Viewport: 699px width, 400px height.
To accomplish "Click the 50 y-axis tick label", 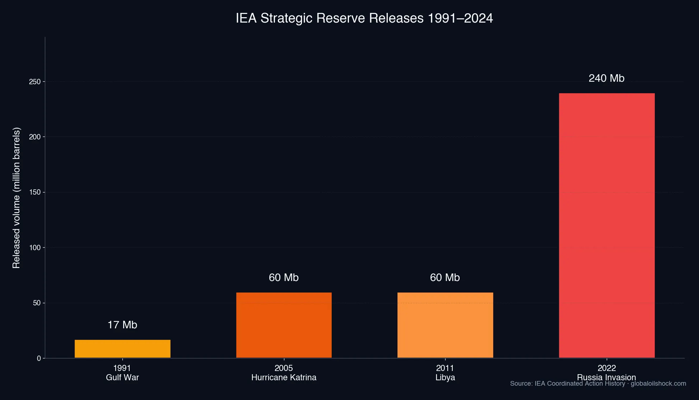I will point(37,303).
